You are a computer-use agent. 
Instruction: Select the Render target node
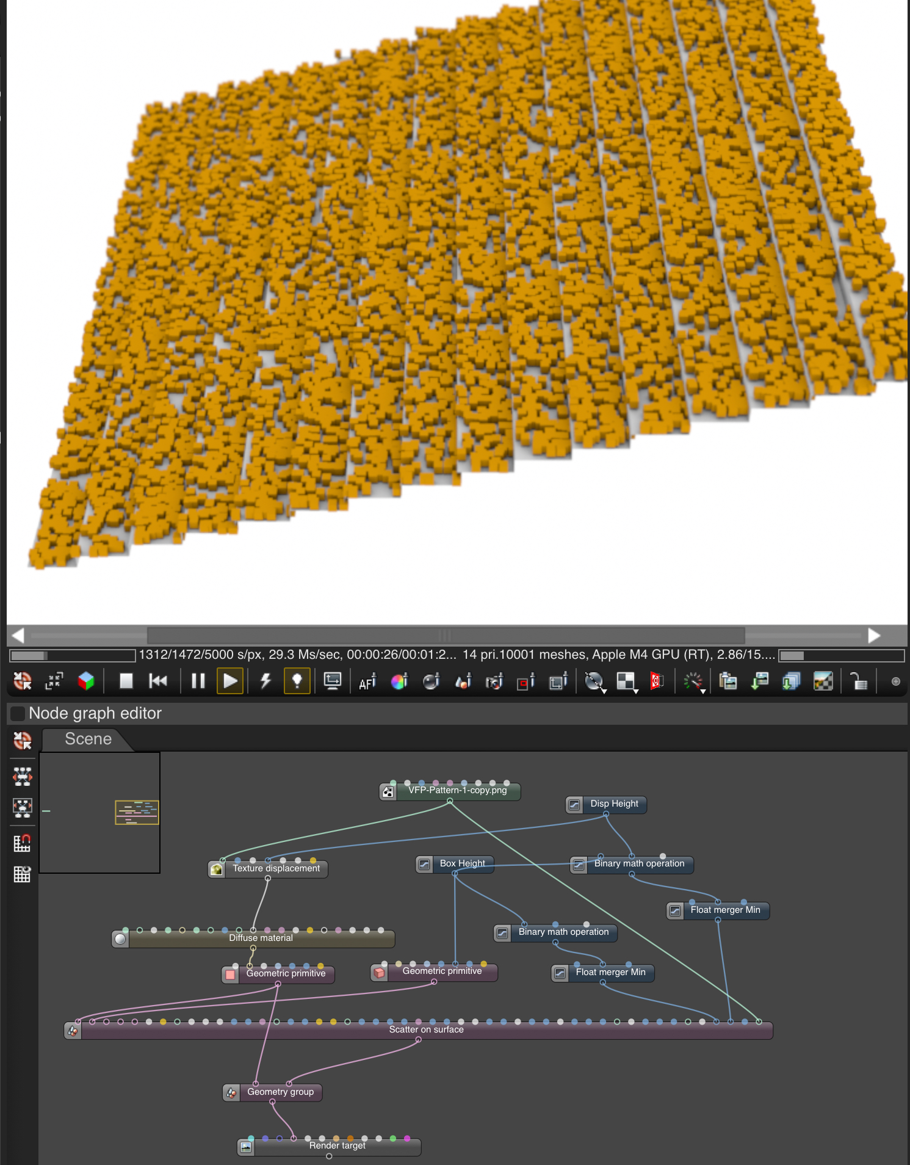[329, 1146]
